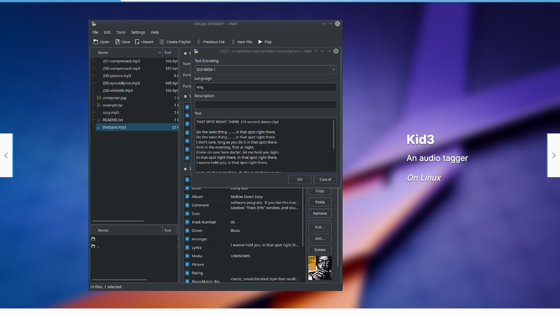Screen dimensions: 560x315
Task: Toggle the Media tag checkbox
Action: point(187,256)
